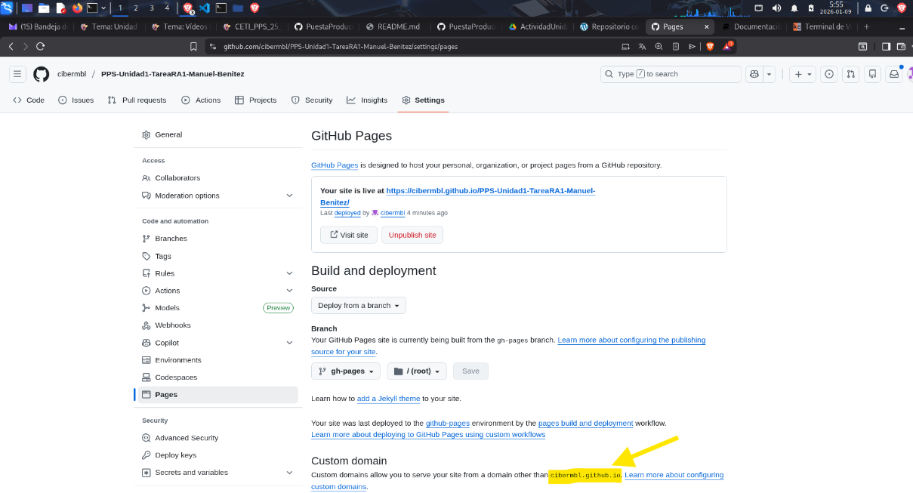
Task: Toggle the browser sidebar panel icon
Action: click(x=886, y=46)
